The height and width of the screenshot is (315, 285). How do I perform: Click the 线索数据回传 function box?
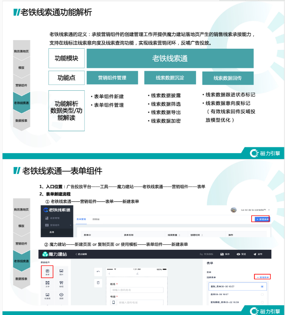tap(228, 78)
